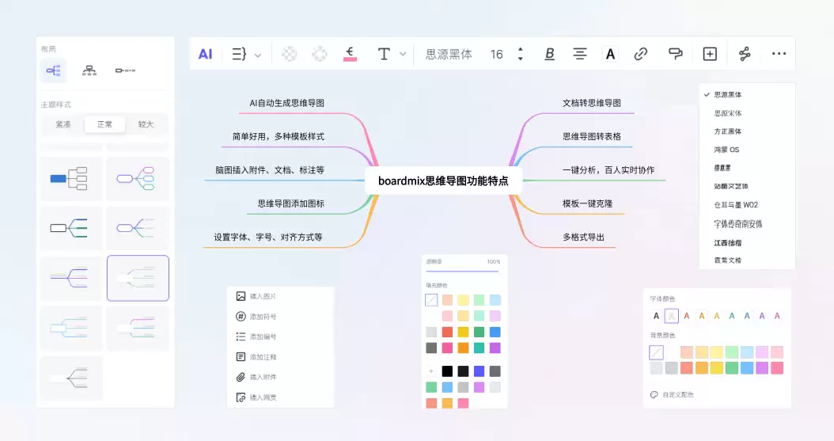Viewport: 834px width, 441px height.
Task: Open the 思源黑体 font family dropdown
Action: [449, 55]
